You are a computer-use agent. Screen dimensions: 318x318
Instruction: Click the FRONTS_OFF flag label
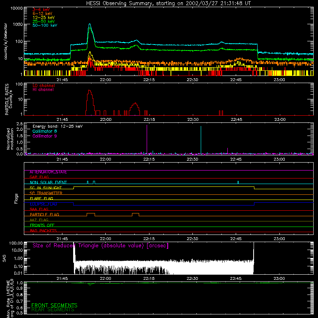(x=42, y=225)
